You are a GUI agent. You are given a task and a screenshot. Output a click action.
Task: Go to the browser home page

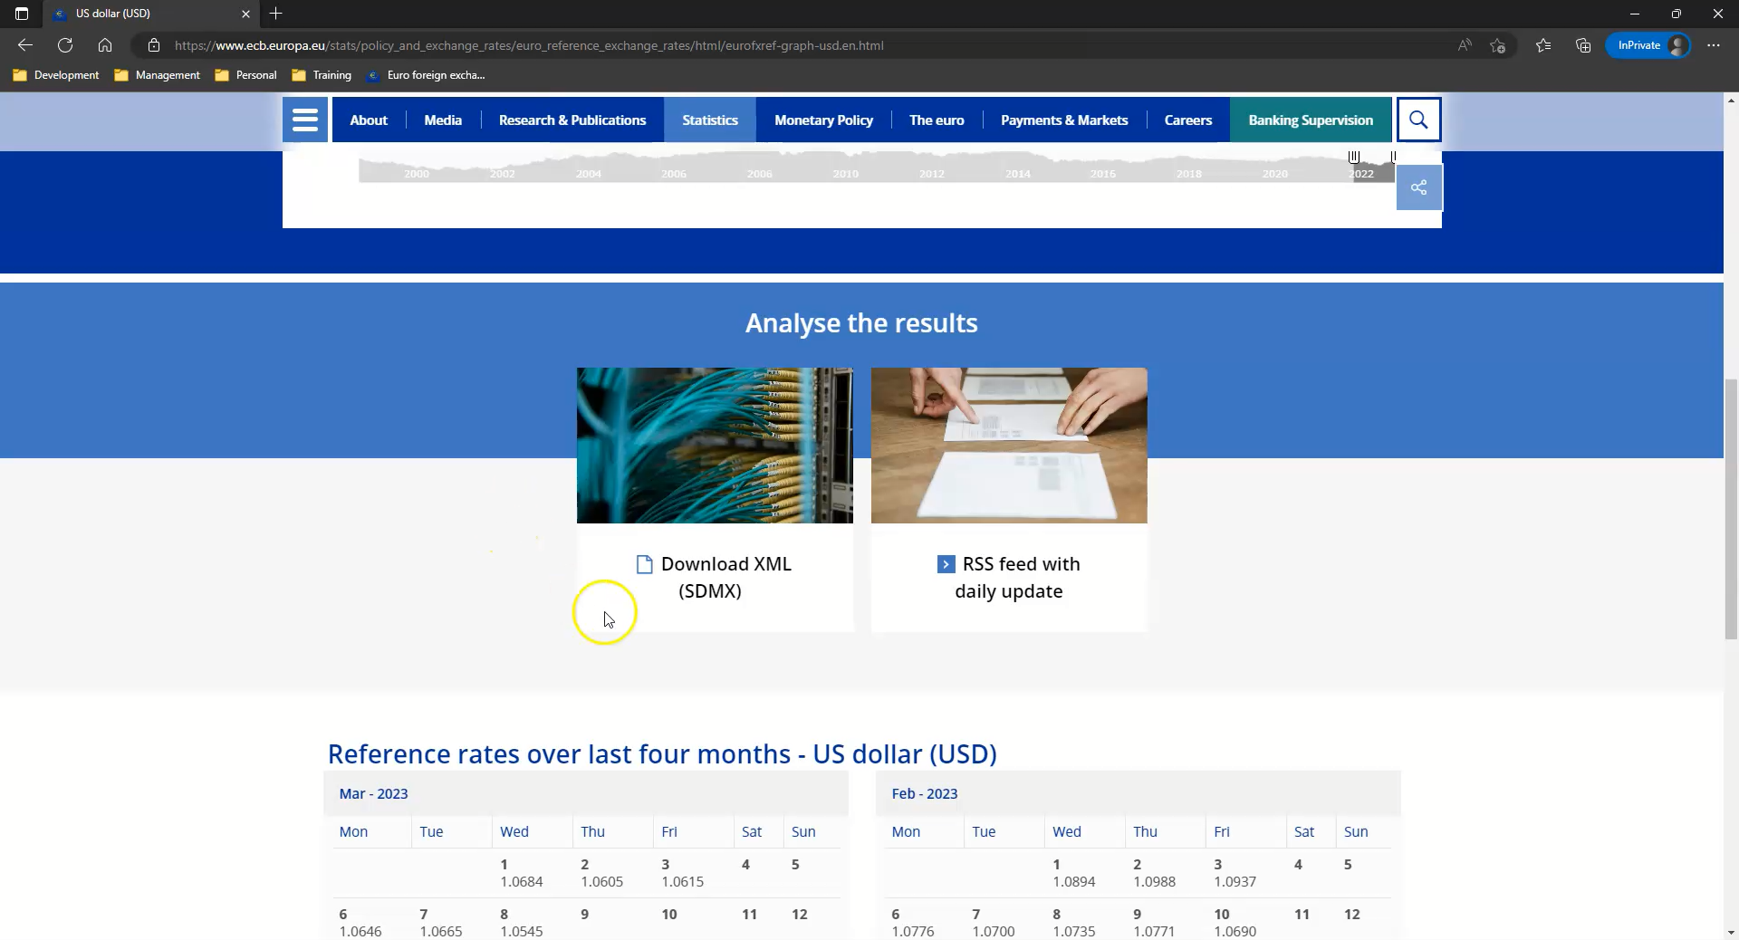[105, 45]
